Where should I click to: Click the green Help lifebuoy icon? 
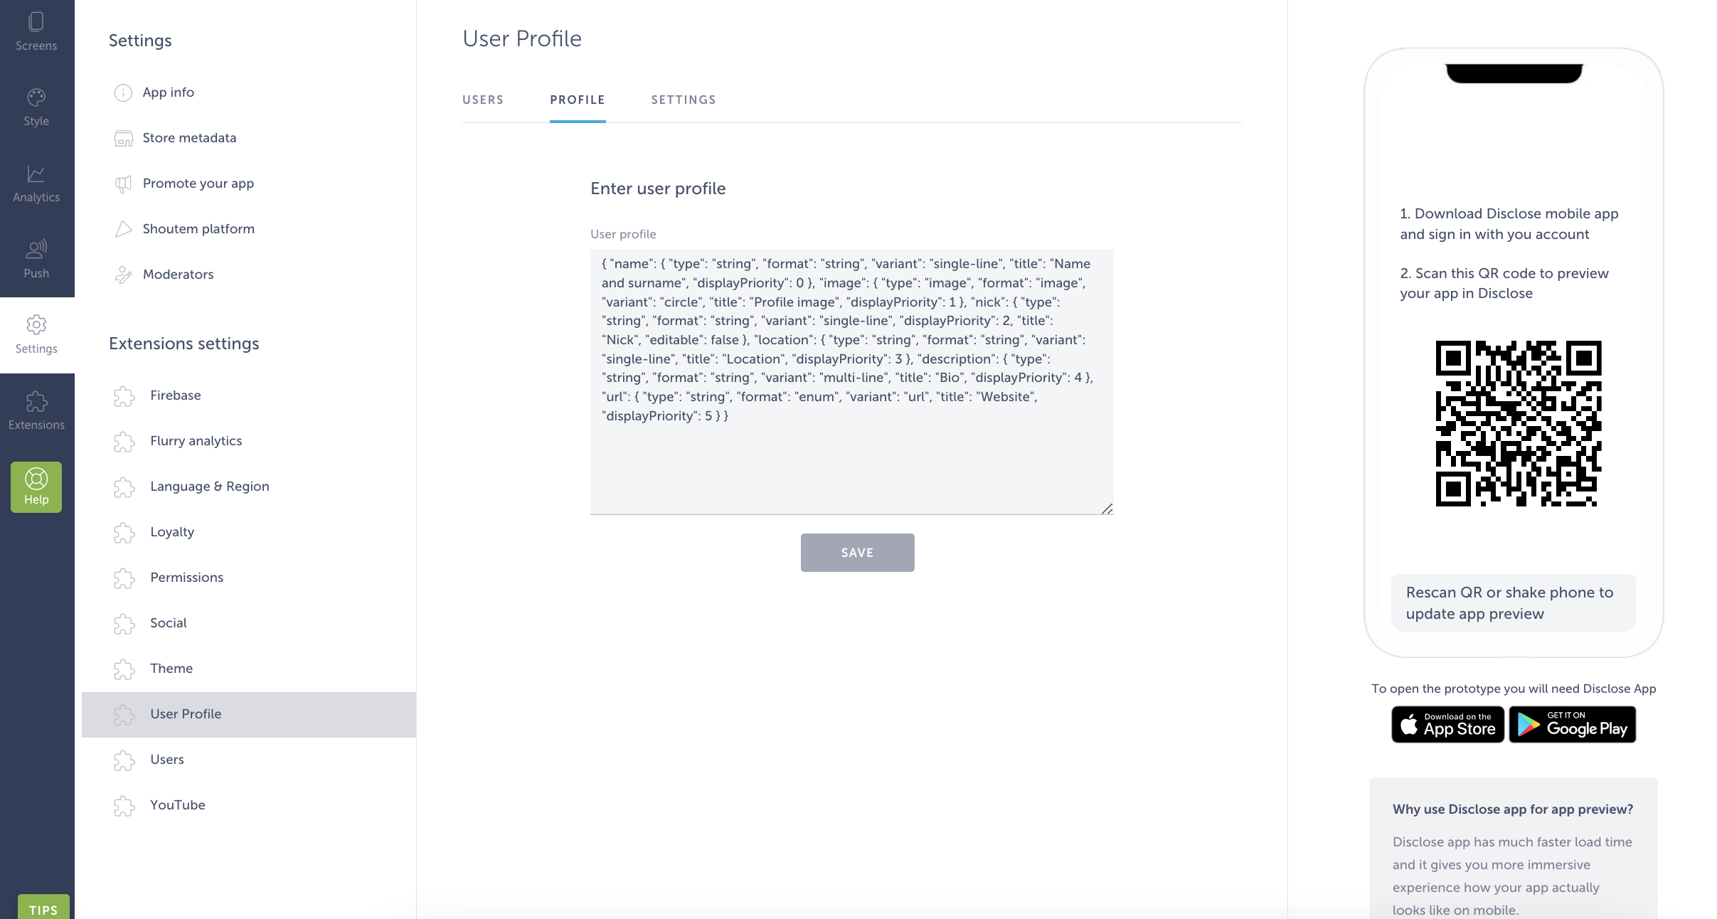[36, 478]
